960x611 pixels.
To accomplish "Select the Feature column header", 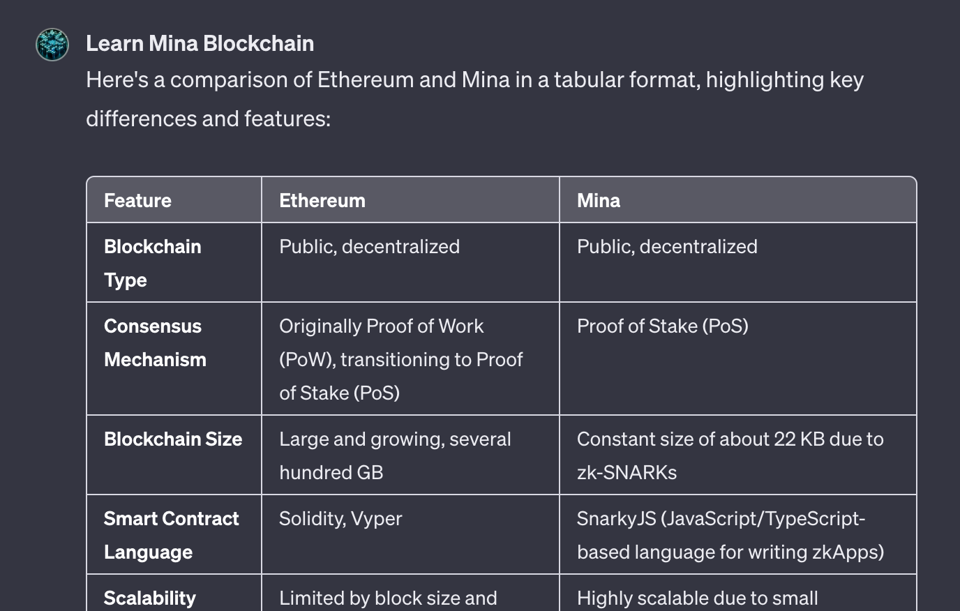I will click(x=174, y=200).
